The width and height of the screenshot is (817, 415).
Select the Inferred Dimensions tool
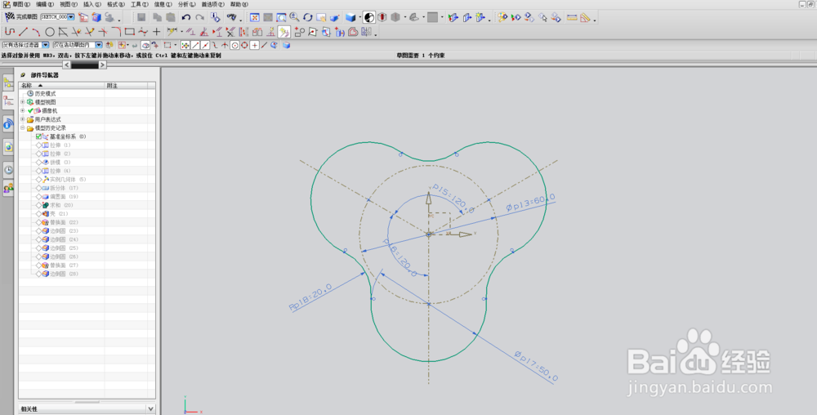coord(172,32)
